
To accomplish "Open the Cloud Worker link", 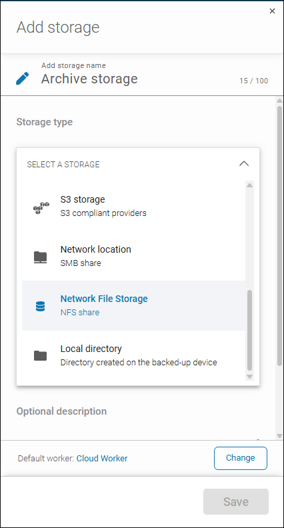I will (102, 458).
